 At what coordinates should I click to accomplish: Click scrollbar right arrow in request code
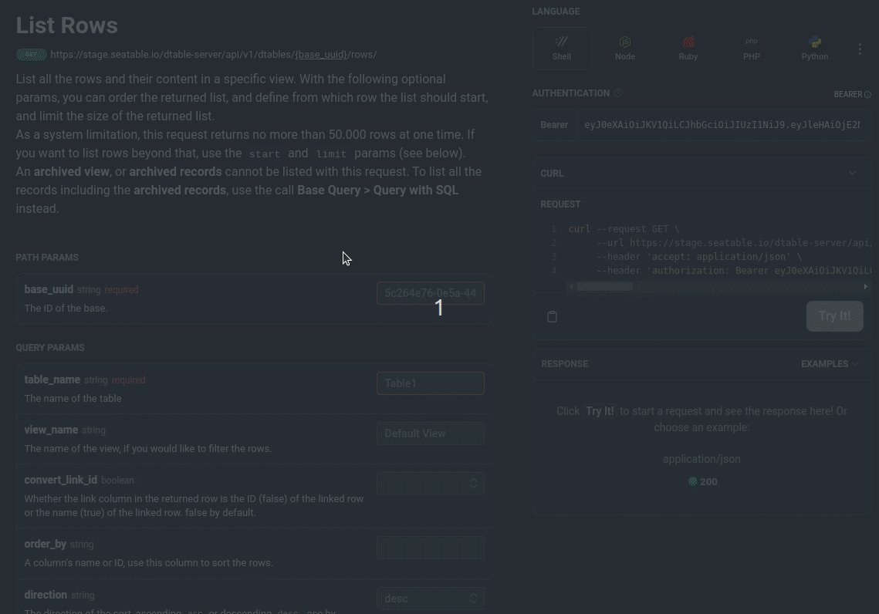point(866,287)
